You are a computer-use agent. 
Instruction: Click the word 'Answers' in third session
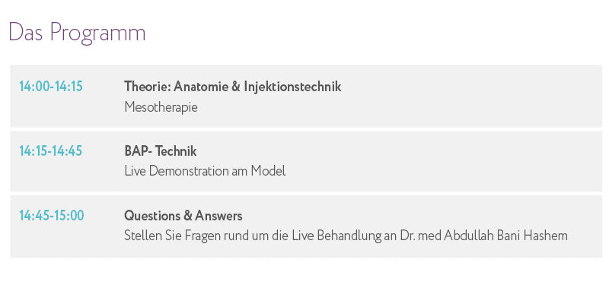(x=218, y=216)
